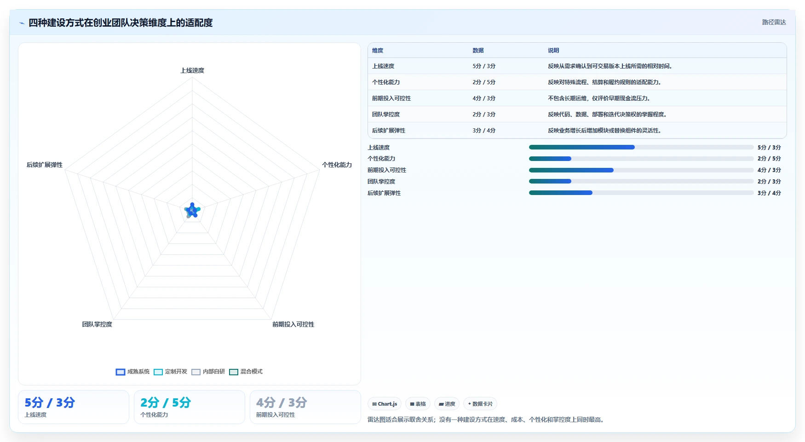Screen dimensions: 805x442
Task: Click the 数据卡片 chip
Action: (480, 404)
